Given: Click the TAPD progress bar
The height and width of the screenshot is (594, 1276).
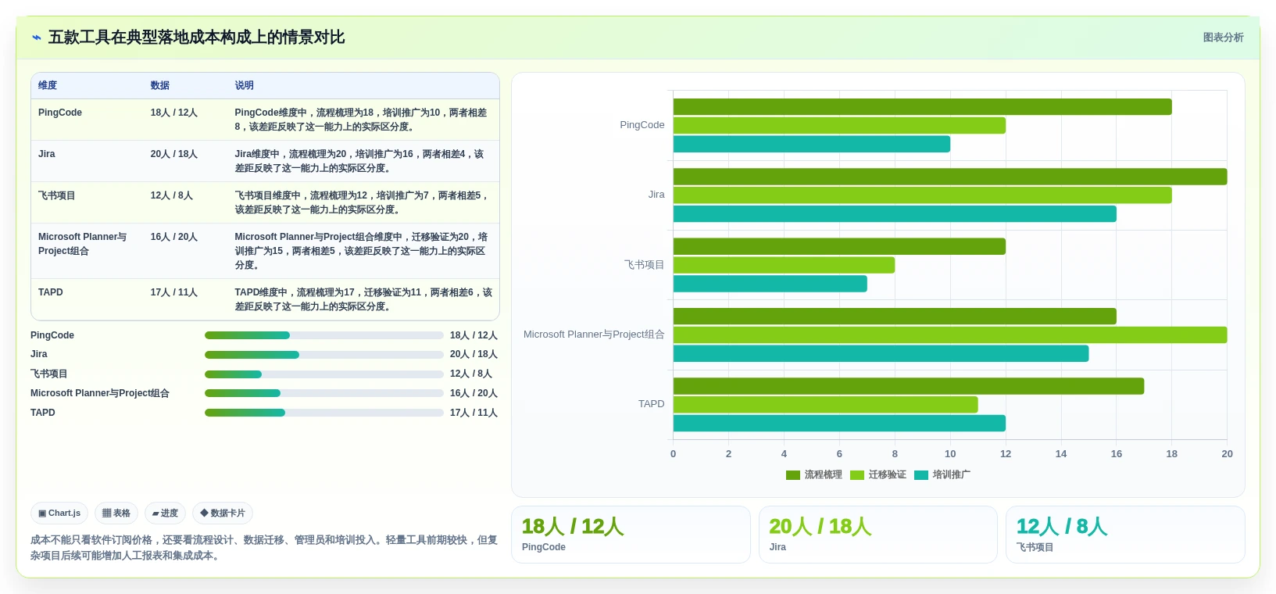Looking at the screenshot, I should [324, 413].
